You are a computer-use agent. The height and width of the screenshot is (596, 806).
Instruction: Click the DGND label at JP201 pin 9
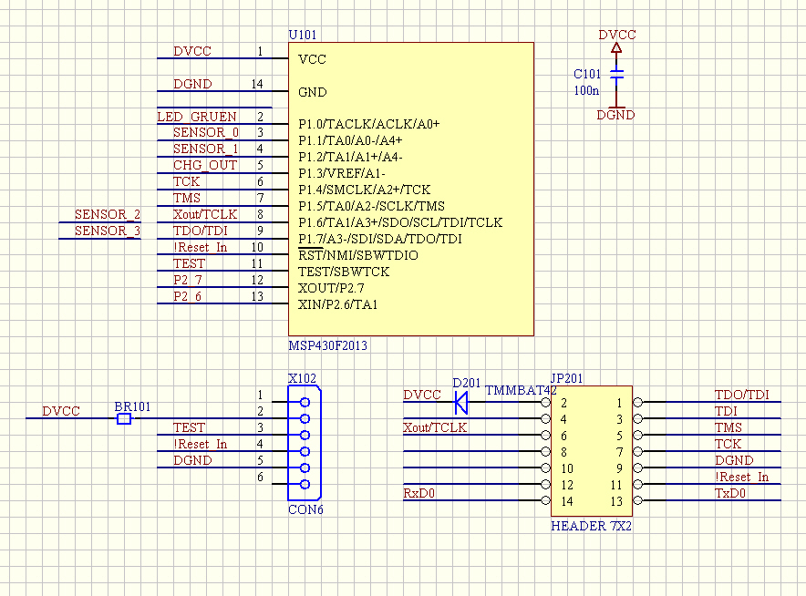point(734,460)
